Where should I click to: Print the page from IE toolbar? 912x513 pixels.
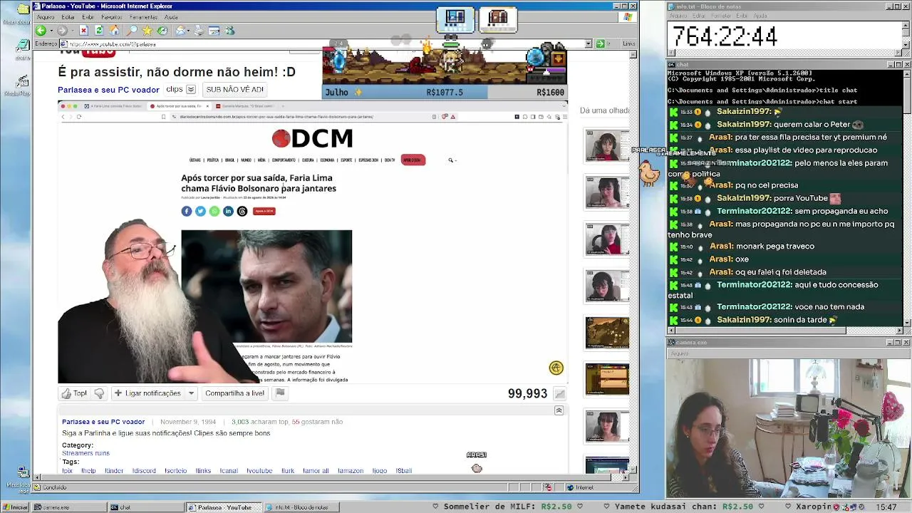(x=199, y=31)
